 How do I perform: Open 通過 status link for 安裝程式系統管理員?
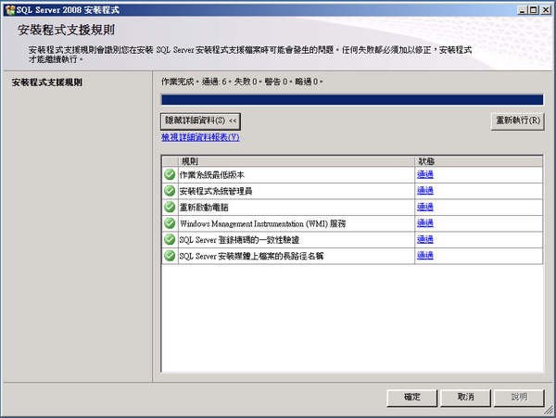tap(425, 191)
